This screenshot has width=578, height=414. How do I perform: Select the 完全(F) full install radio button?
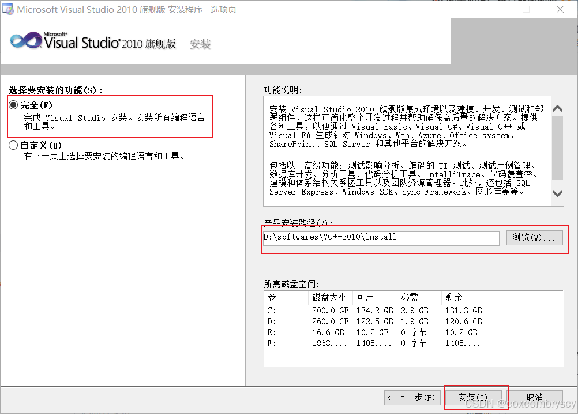[x=13, y=105]
